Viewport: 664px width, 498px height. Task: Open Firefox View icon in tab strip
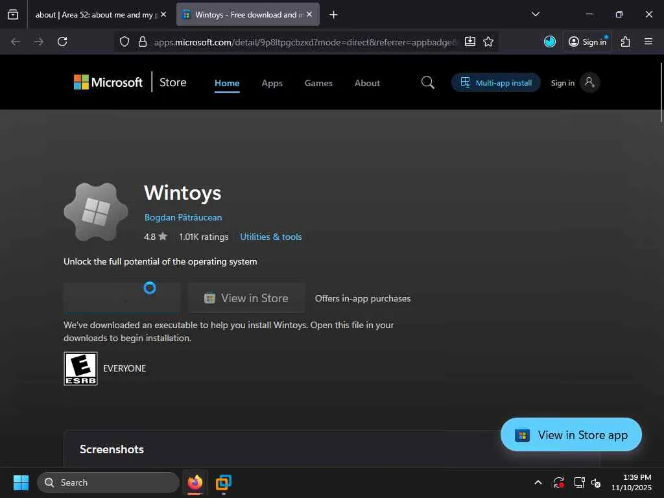13,14
